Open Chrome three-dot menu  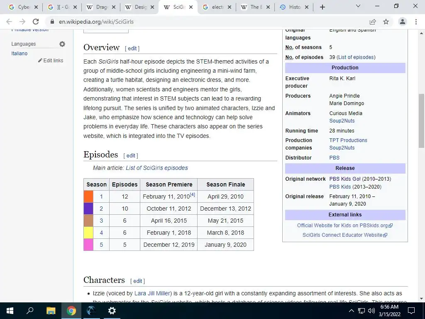point(416,22)
